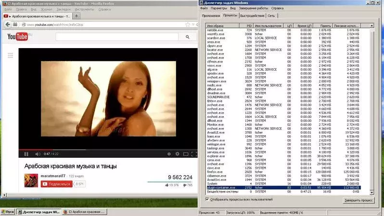
Task: Switch to Процессы tab
Action: 230,15
